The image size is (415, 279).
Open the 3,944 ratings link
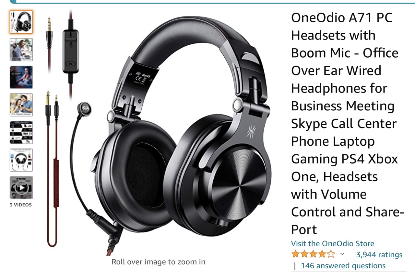379,255
